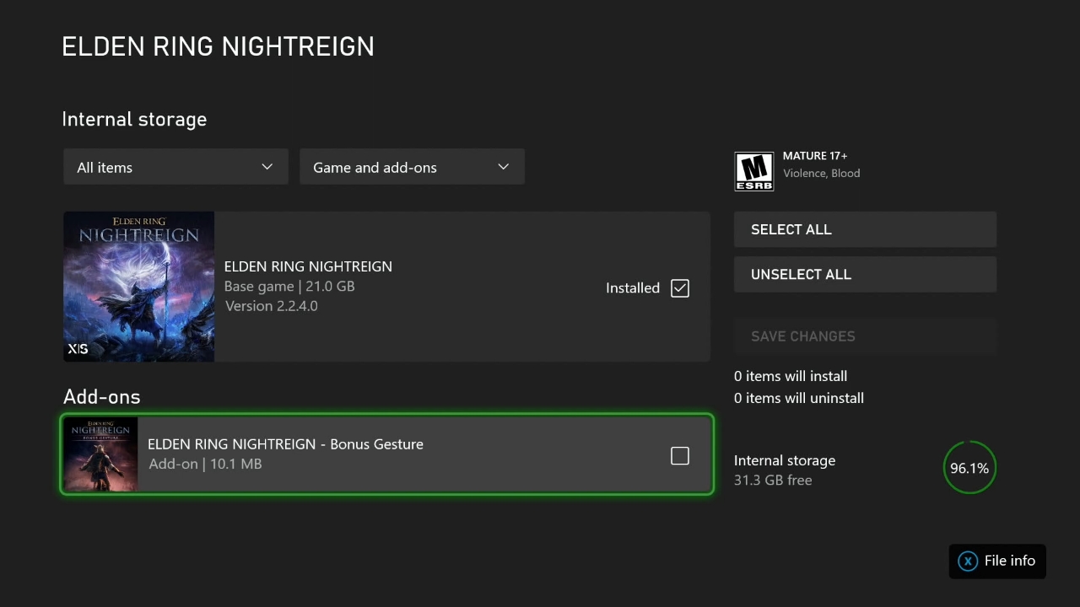Select the Bonus Gesture add-on row
The image size is (1080, 607).
pyautogui.click(x=386, y=454)
